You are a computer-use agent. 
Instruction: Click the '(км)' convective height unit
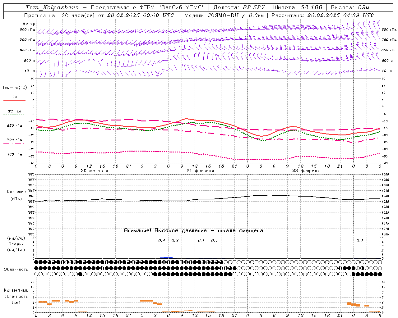click(16, 302)
